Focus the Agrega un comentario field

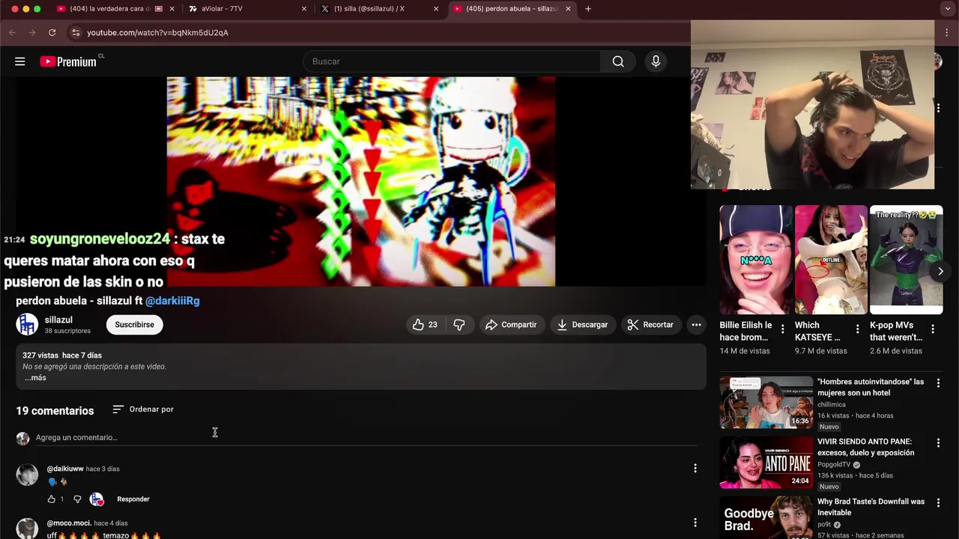click(366, 437)
